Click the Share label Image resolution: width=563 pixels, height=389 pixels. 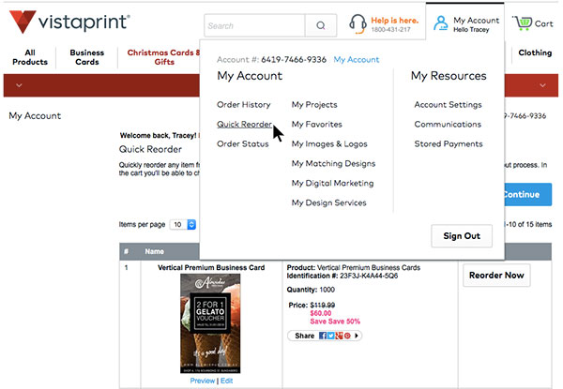304,336
